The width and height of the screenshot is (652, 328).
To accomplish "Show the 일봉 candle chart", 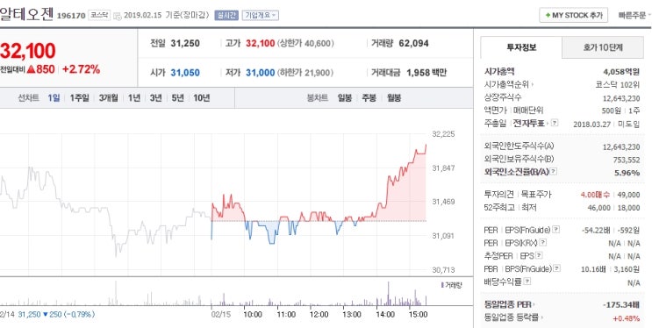I will pos(345,98).
